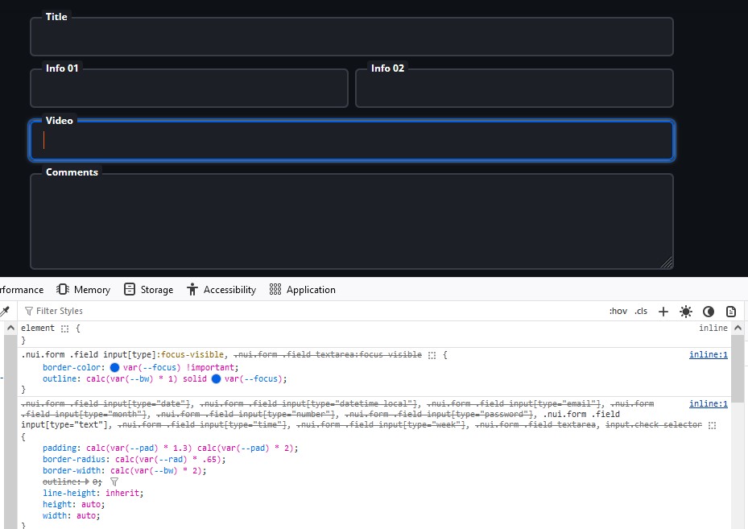Highlight elements matching the focus-visible selector

pyautogui.click(x=432, y=355)
